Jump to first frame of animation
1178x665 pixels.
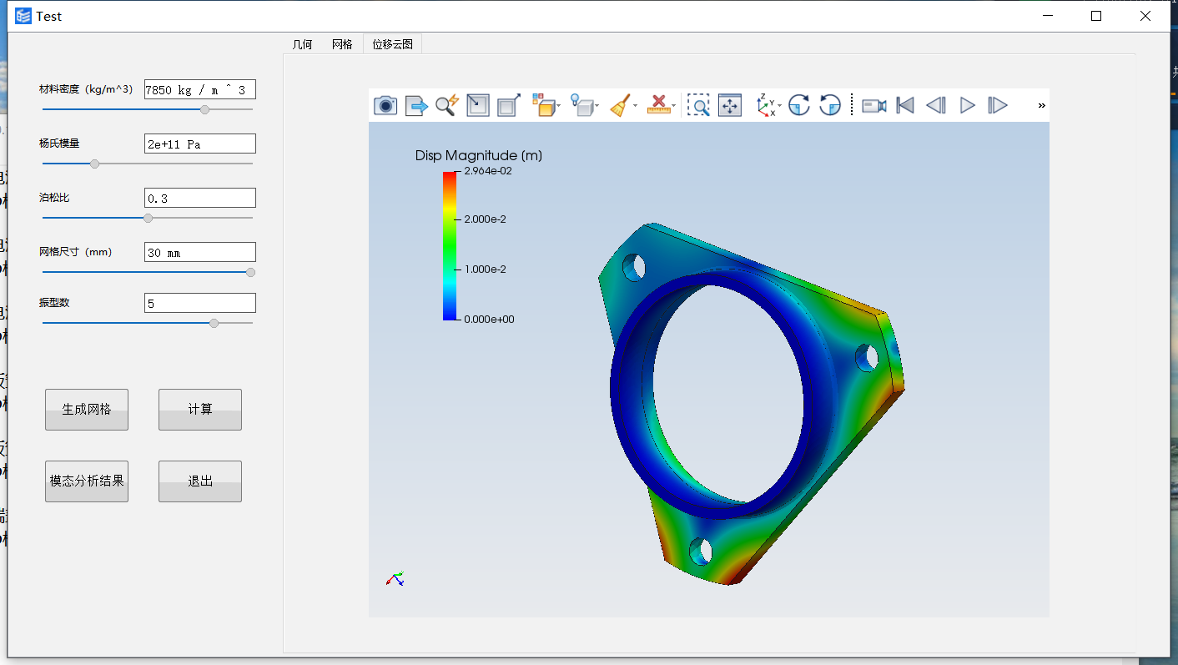(905, 105)
